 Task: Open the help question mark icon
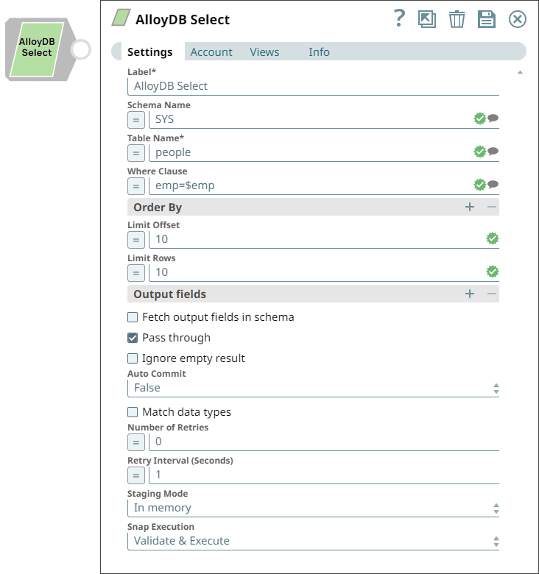399,18
